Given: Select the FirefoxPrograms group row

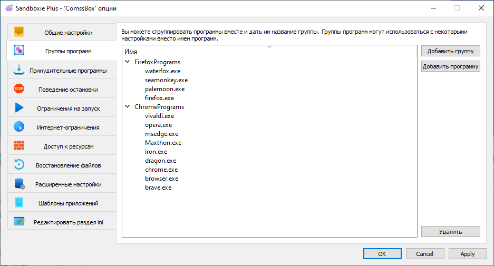Looking at the screenshot, I should 157,62.
